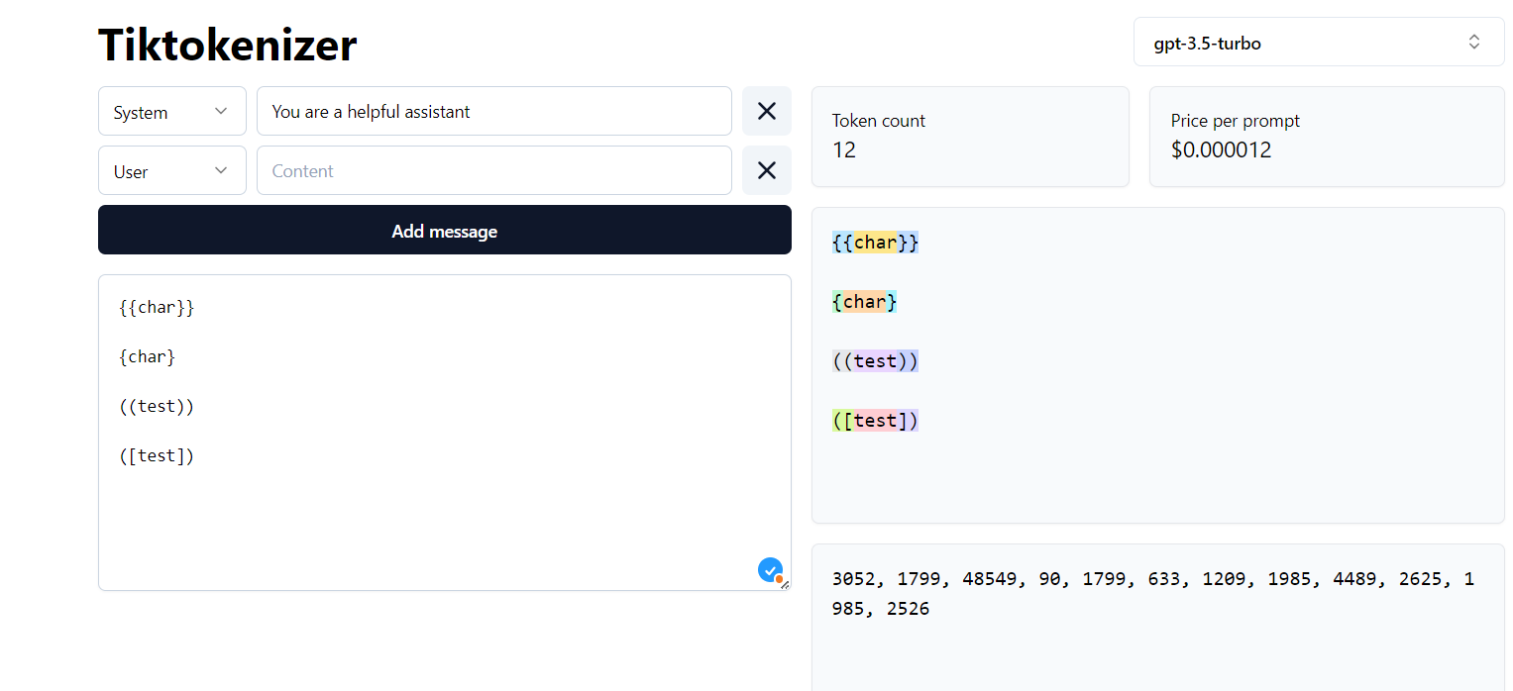This screenshot has height=691, width=1513.
Task: Click the highlighted {char} token output
Action: coord(865,302)
